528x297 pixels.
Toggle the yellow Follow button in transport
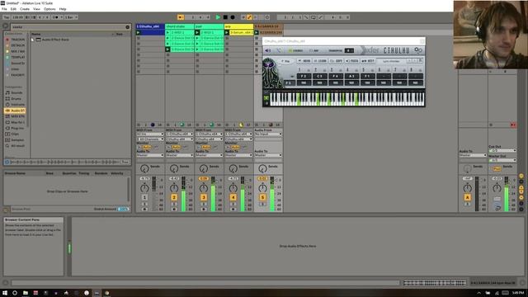[181, 17]
